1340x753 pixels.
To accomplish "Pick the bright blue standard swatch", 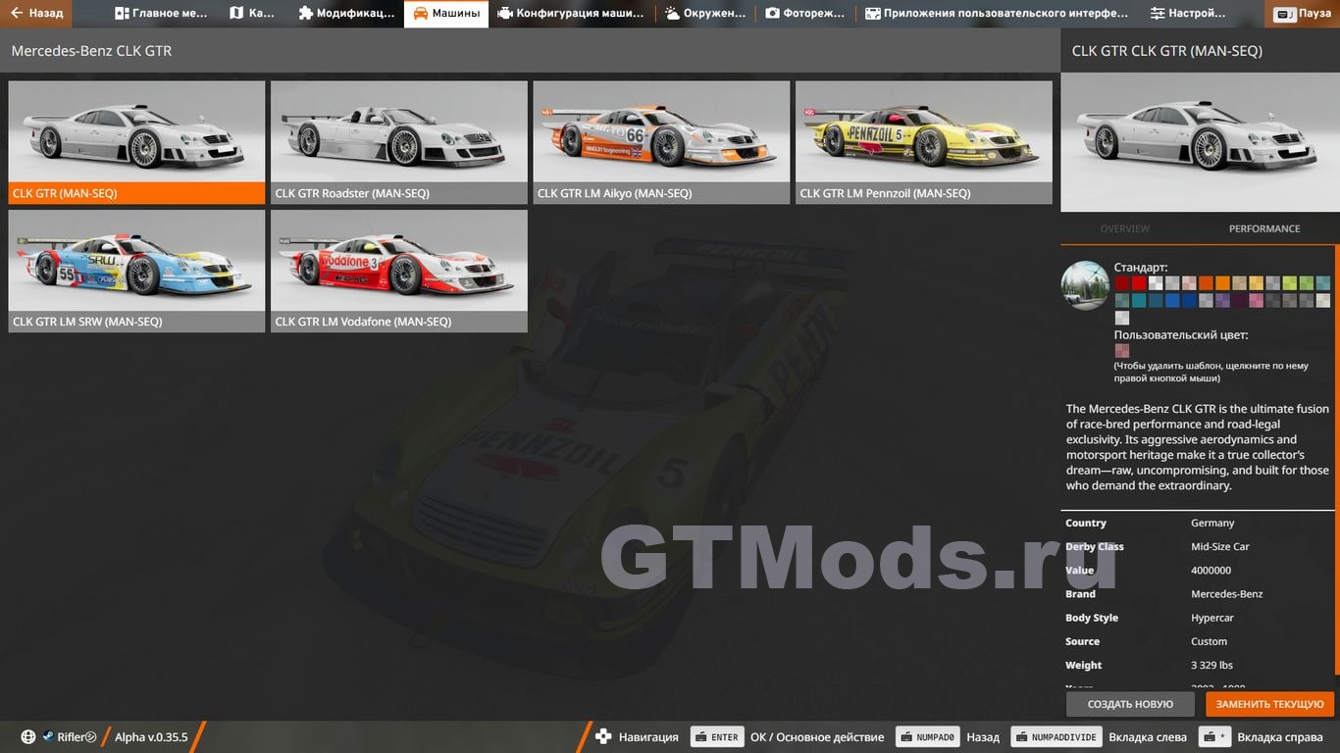I will point(1172,300).
